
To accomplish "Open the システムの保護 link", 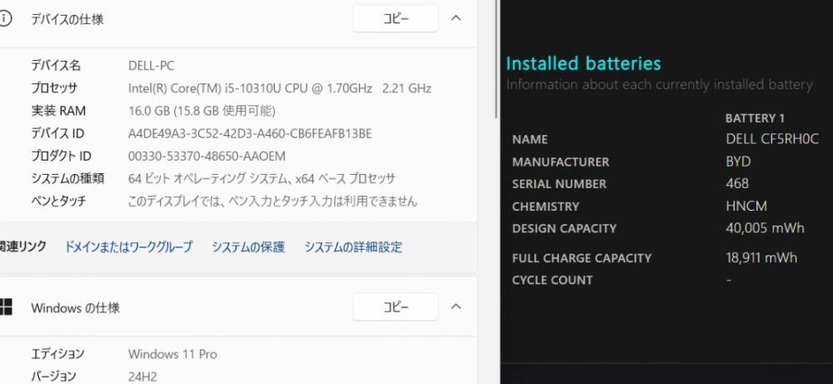I will pyautogui.click(x=247, y=247).
